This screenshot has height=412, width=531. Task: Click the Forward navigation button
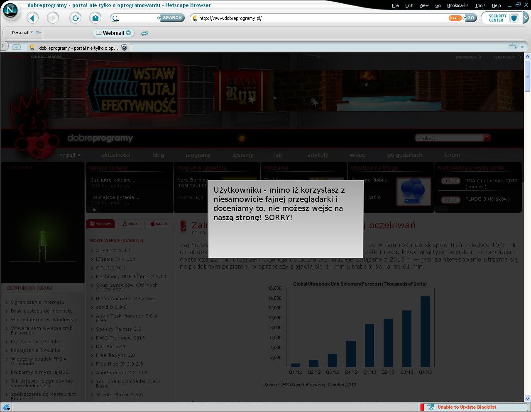pyautogui.click(x=53, y=18)
